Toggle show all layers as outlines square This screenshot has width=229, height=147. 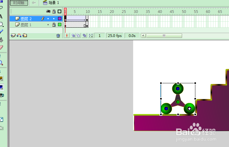pos(60,11)
